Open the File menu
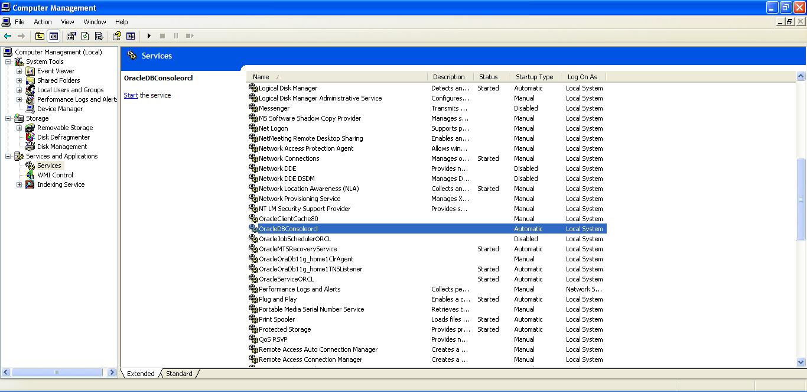 (19, 22)
